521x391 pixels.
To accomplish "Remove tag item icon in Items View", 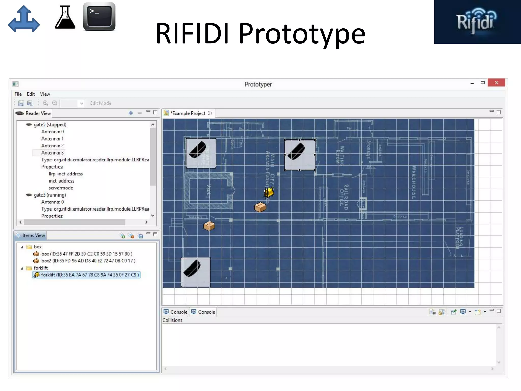I will [x=131, y=235].
